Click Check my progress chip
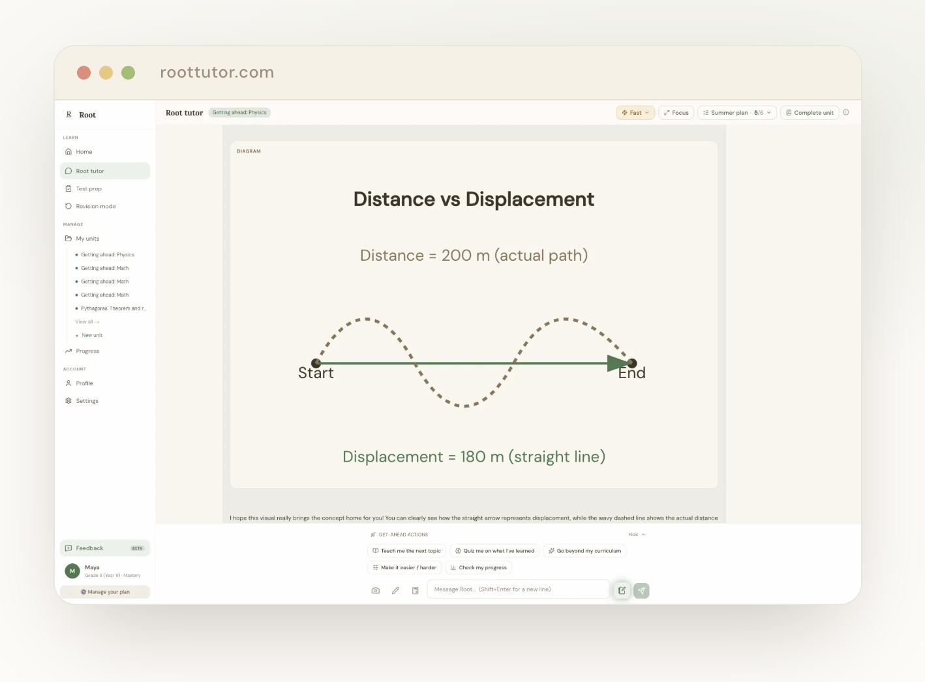 coord(479,568)
